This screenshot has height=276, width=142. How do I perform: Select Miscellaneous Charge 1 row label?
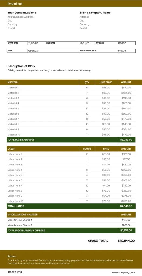coord(20,220)
